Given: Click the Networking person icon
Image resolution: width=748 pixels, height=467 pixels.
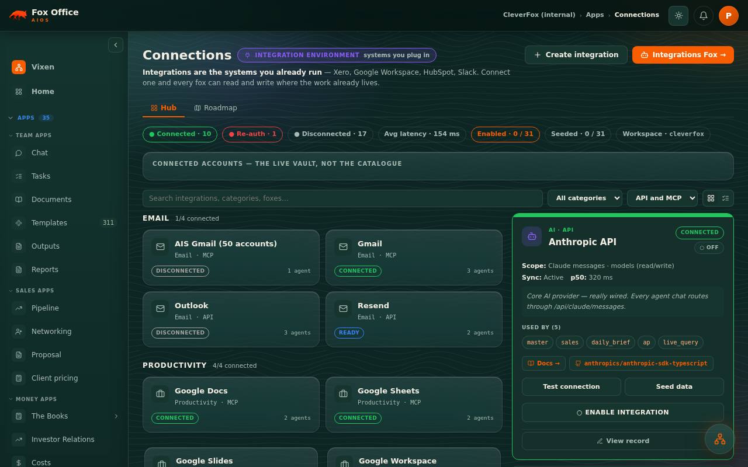Looking at the screenshot, I should (x=19, y=332).
